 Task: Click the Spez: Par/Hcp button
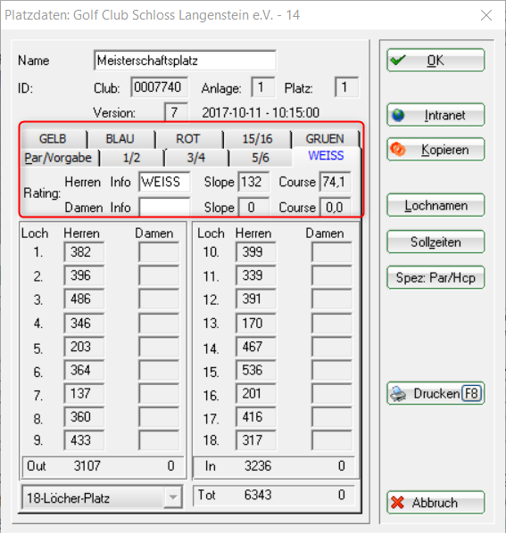click(435, 278)
